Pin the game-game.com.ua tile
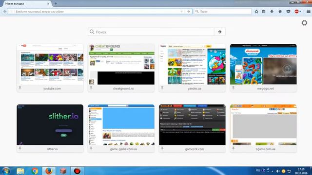Image resolution: width=312 pixels, height=175 pixels. [91, 148]
